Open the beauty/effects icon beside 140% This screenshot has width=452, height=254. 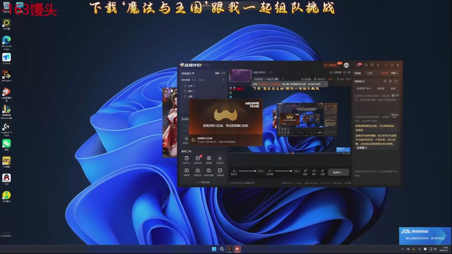coord(305,172)
